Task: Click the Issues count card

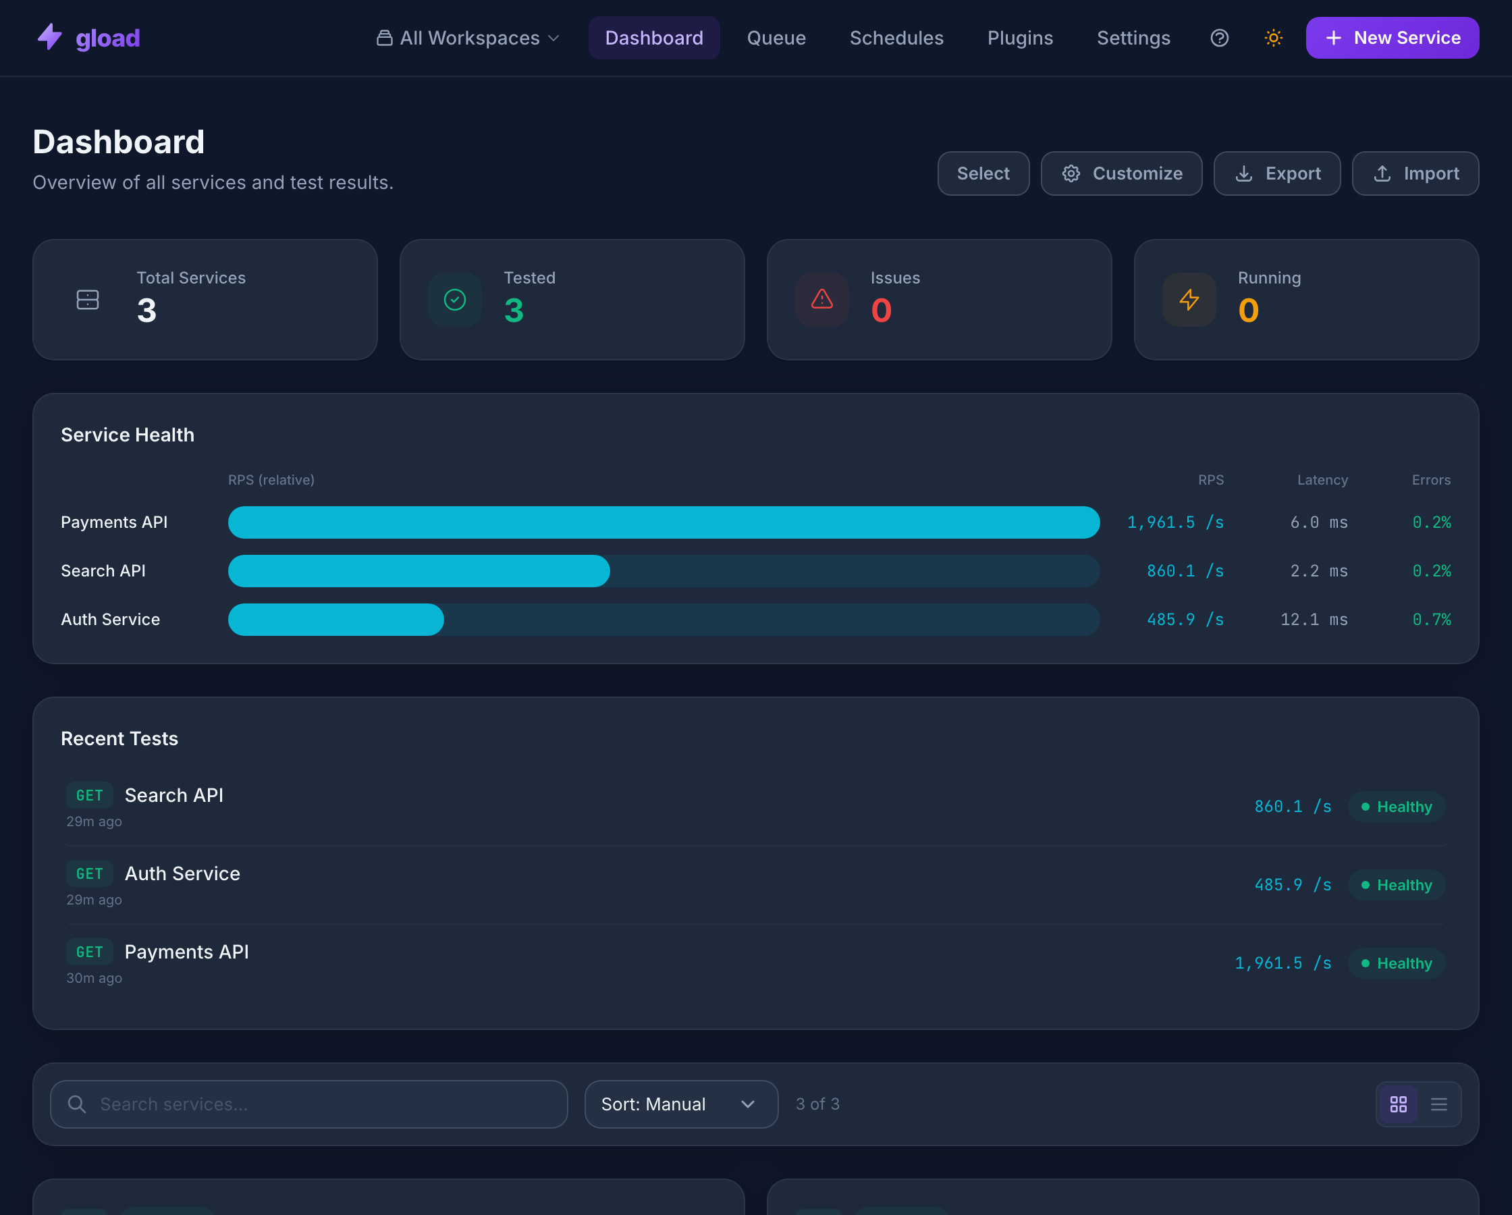Action: [939, 300]
